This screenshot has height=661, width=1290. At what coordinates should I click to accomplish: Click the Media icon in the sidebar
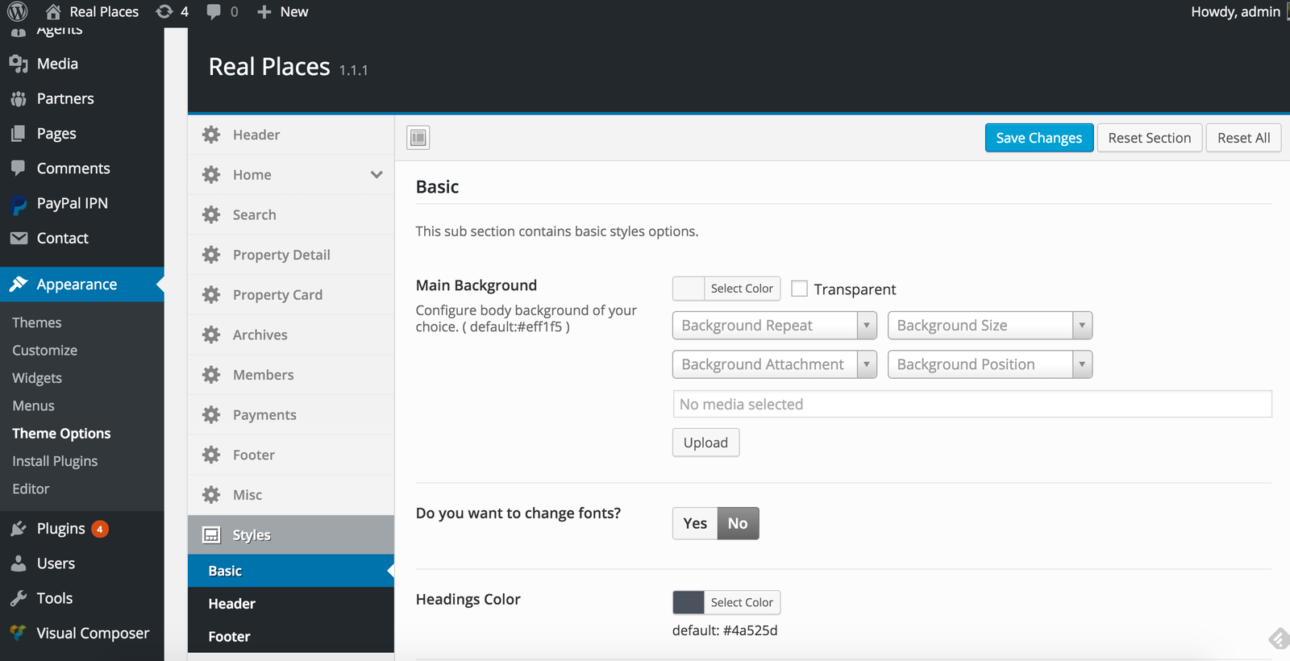point(19,64)
